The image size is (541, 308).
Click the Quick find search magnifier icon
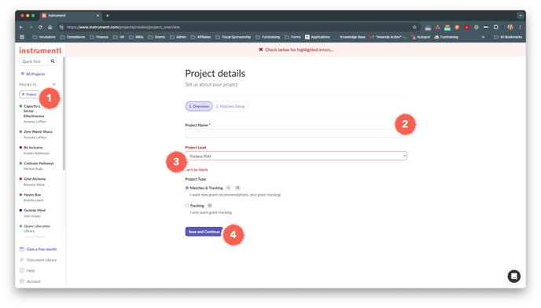point(53,61)
